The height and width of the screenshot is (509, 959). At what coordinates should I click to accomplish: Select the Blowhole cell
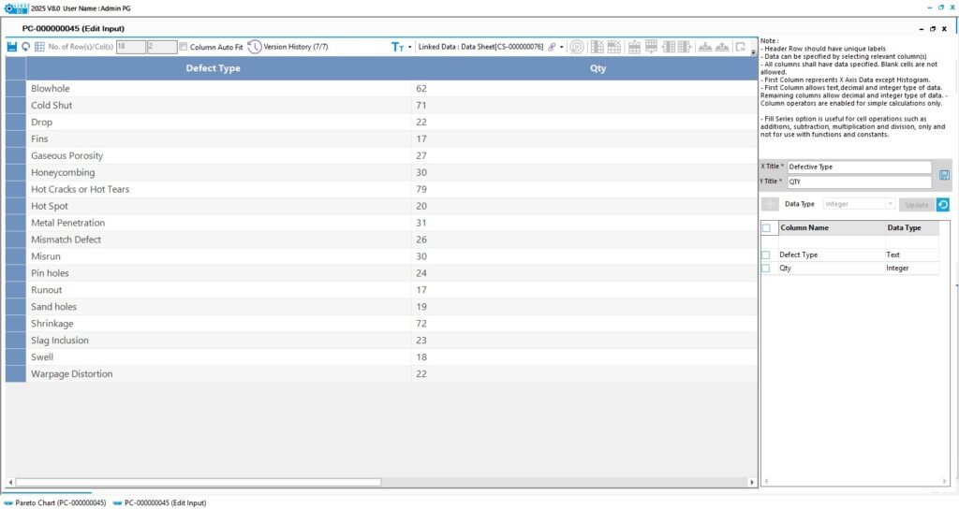(x=219, y=89)
